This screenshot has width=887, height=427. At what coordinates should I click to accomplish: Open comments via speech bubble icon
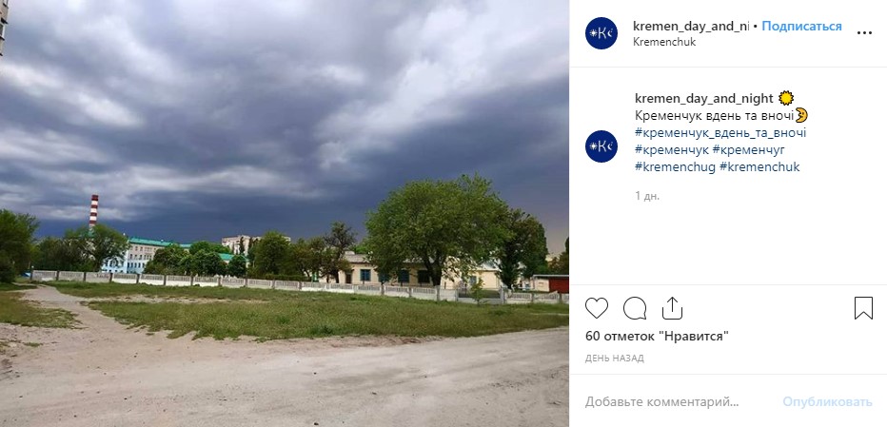(x=635, y=308)
